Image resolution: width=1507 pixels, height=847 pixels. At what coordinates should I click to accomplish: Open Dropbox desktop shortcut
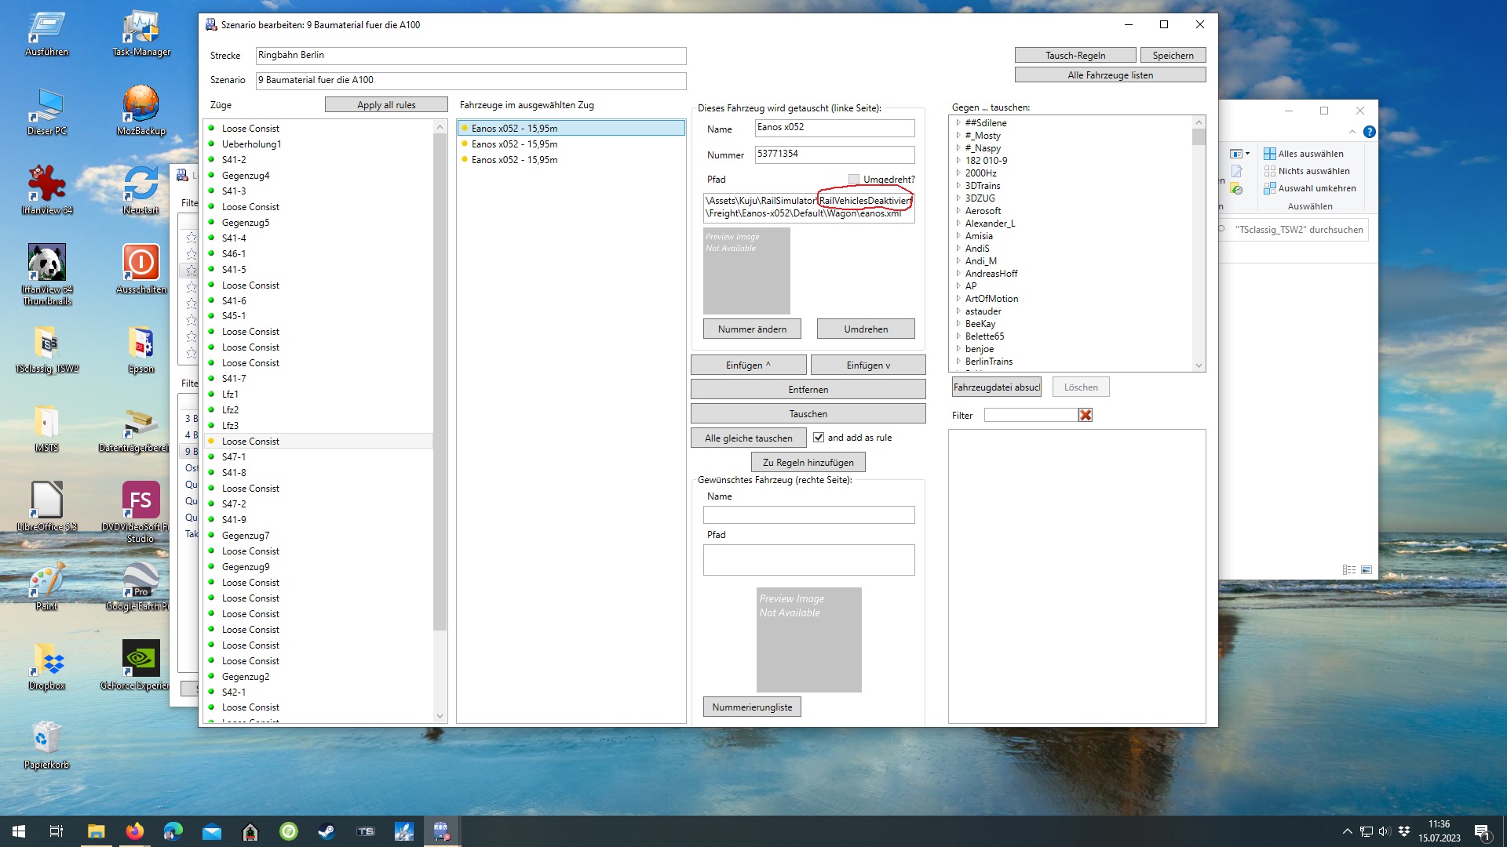[46, 660]
